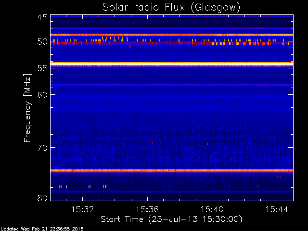The image size is (308, 231).
Task: Select the 80 MHz frequency tick label
Action: point(42,198)
